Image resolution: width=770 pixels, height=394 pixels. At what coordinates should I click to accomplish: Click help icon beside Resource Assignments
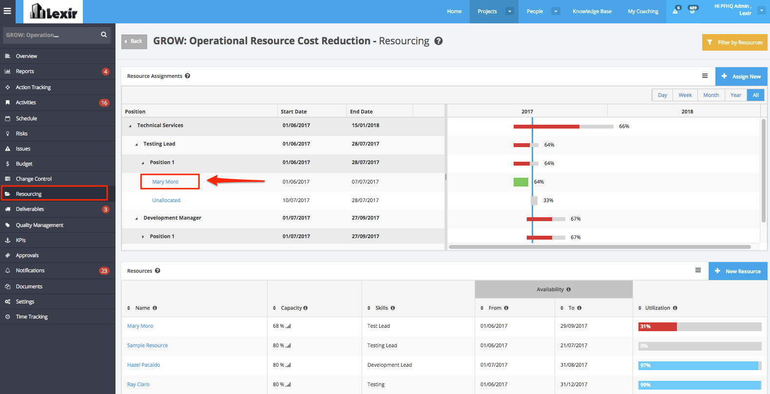188,76
